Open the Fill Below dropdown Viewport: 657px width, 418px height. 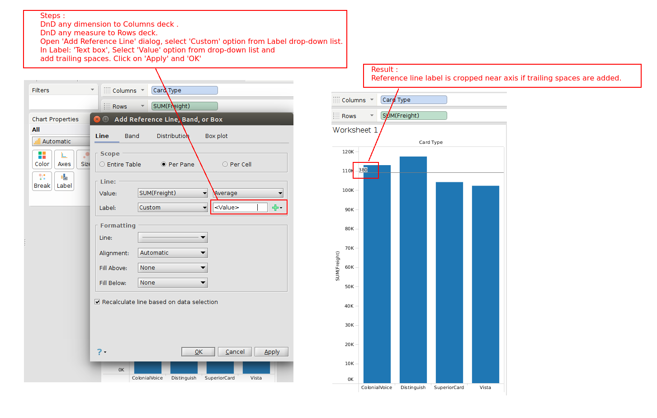[173, 283]
